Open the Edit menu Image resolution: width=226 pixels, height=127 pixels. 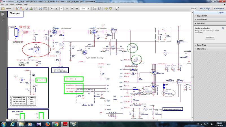pyautogui.click(x=7, y=5)
